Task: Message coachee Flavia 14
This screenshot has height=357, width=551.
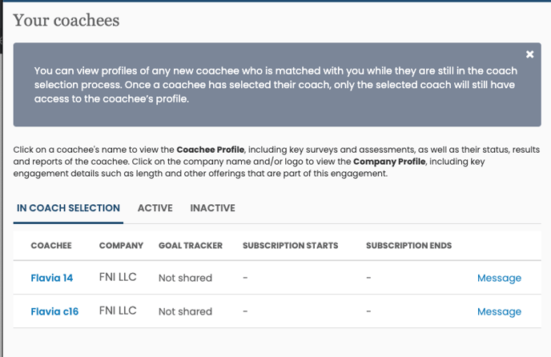Action: coord(499,278)
